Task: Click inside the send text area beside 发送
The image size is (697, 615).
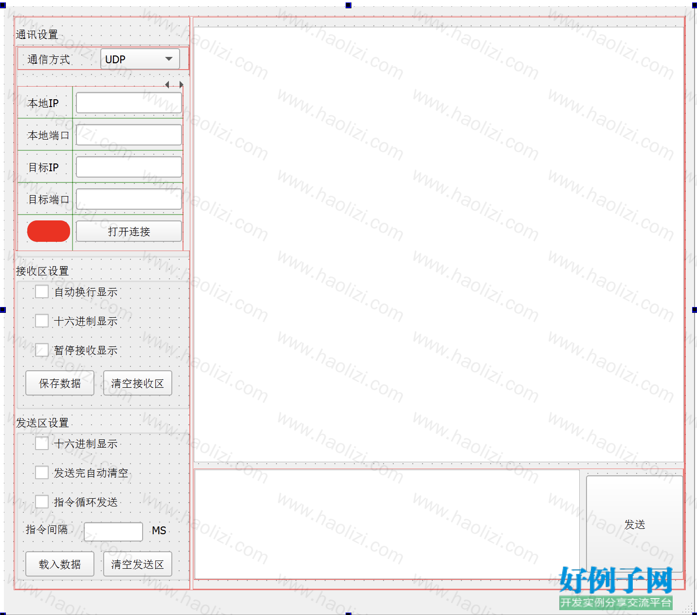Action: 387,524
